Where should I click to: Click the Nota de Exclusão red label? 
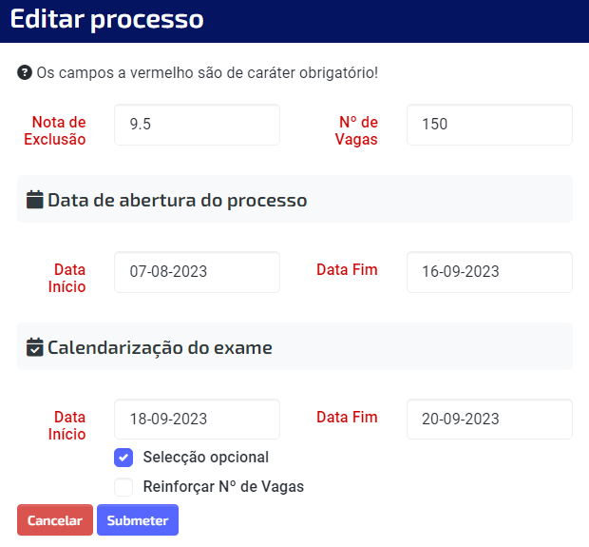(55, 130)
